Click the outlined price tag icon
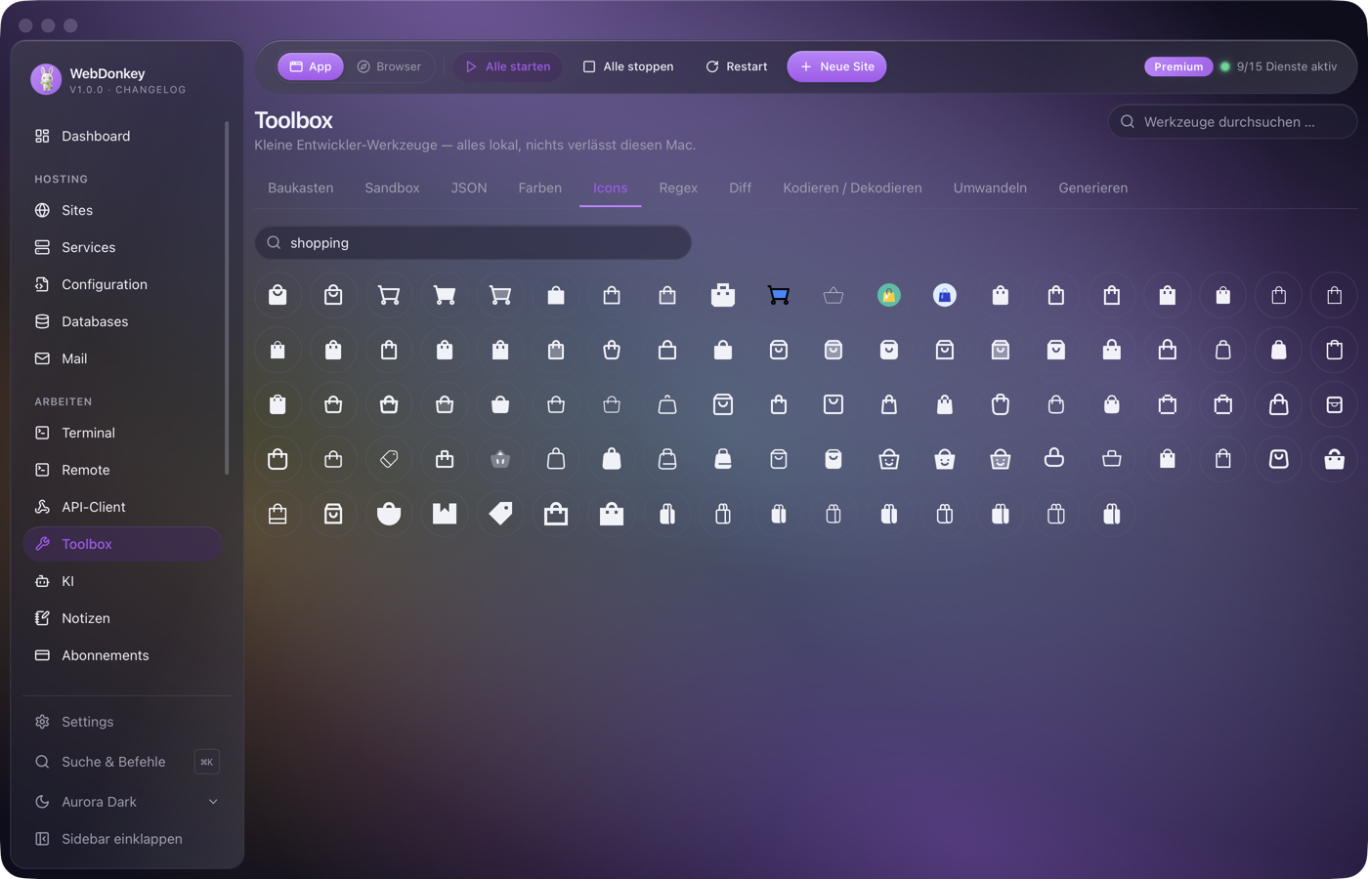The height and width of the screenshot is (879, 1368). (x=389, y=459)
